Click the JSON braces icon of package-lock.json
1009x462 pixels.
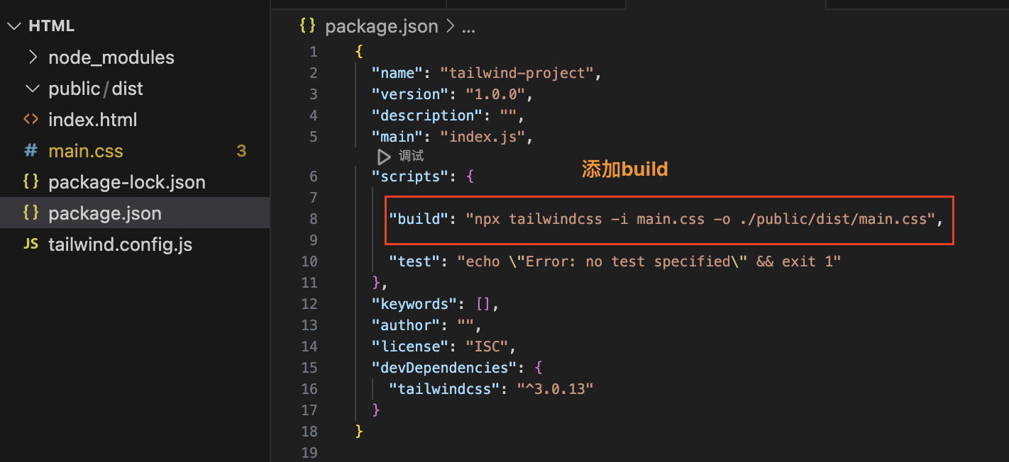pyautogui.click(x=31, y=182)
